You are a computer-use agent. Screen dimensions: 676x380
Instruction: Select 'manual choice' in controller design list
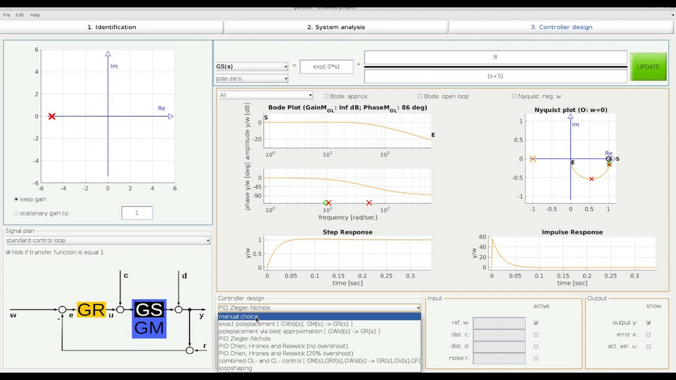238,317
